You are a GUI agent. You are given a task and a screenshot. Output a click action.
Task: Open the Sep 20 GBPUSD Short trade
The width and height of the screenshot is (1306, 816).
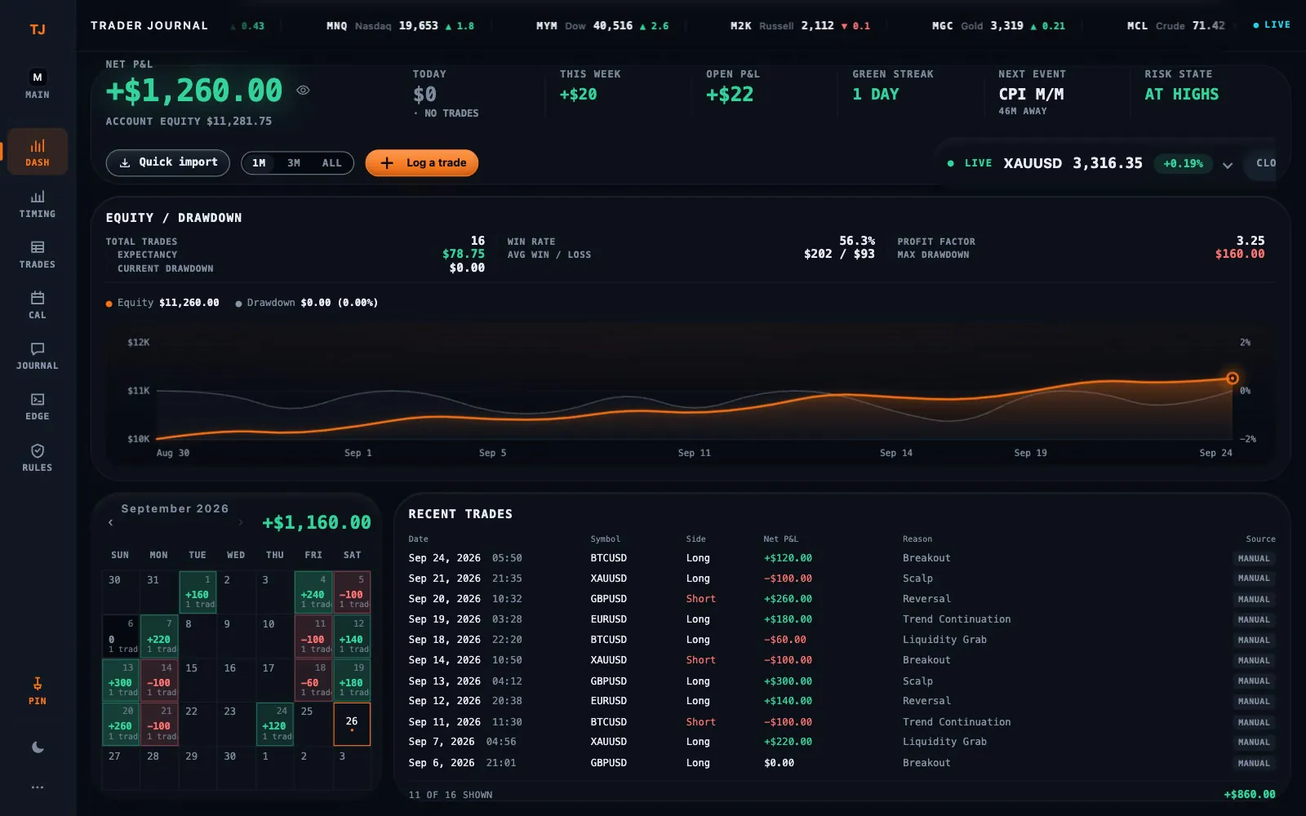842,599
